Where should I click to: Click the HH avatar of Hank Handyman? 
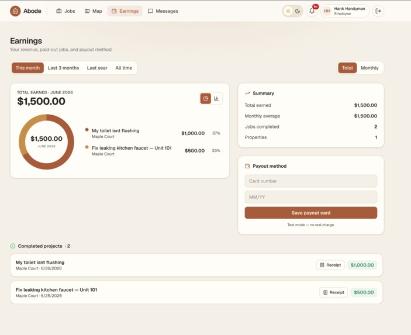(327, 11)
